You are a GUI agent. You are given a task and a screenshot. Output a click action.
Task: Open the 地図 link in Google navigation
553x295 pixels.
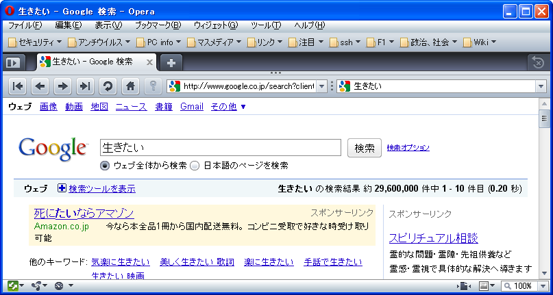(99, 107)
